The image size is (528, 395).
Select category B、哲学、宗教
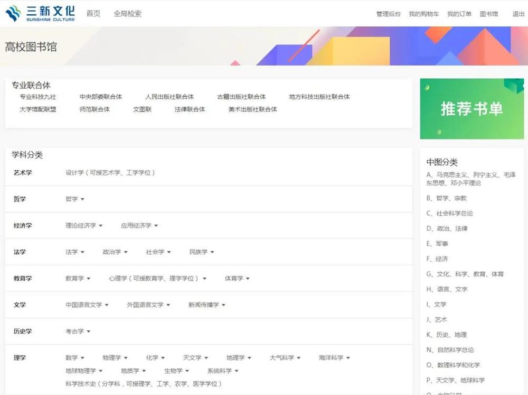447,198
